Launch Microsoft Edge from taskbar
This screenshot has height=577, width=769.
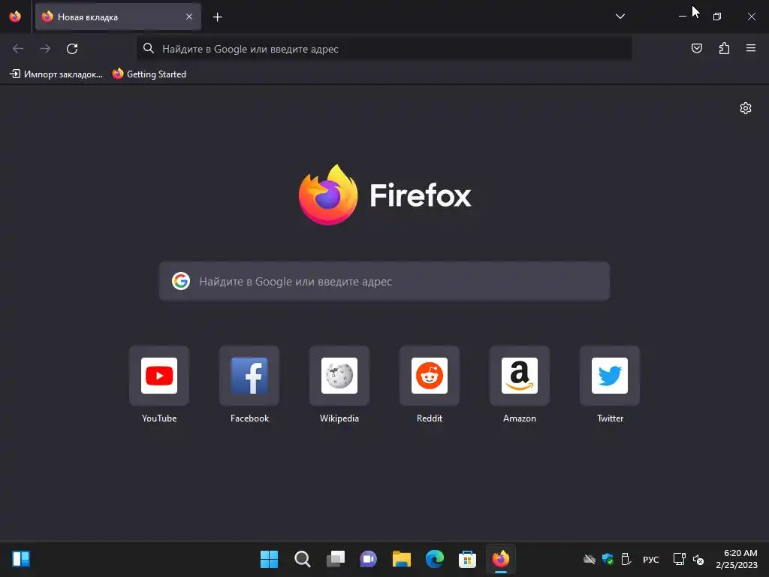click(435, 559)
